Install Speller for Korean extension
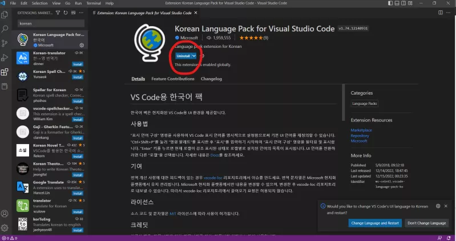 pyautogui.click(x=78, y=101)
